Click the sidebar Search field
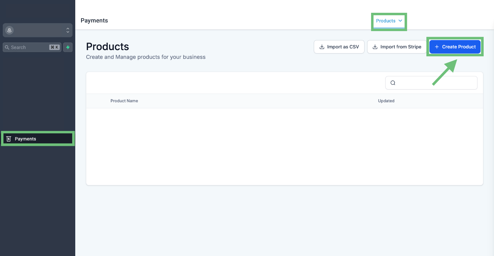Viewport: 494px width, 256px height. [x=32, y=47]
